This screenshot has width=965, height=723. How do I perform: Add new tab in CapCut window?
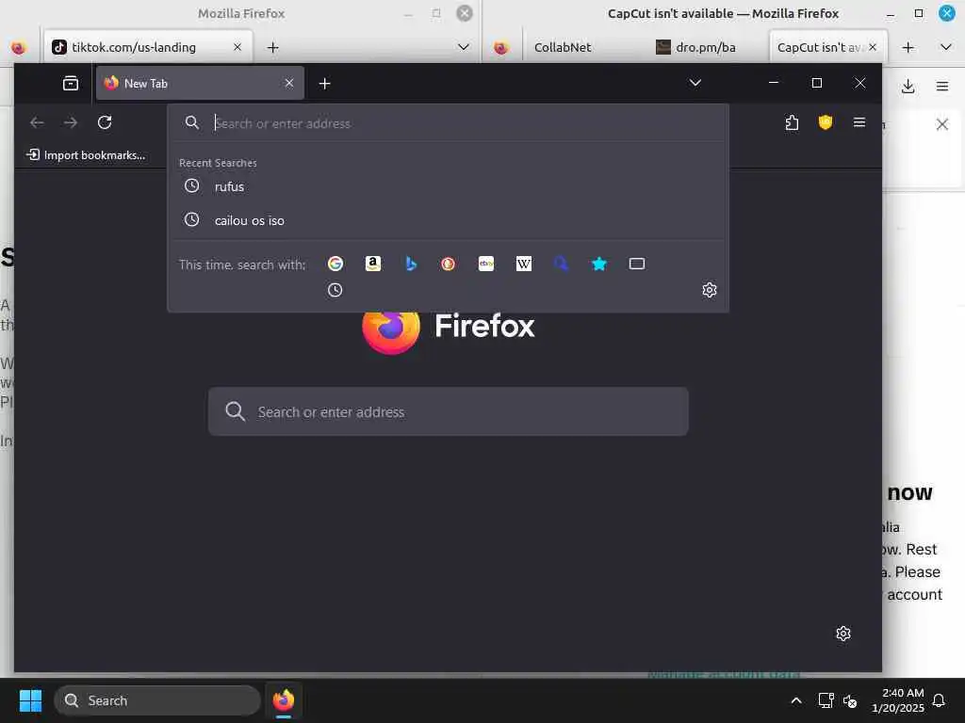pyautogui.click(x=908, y=47)
